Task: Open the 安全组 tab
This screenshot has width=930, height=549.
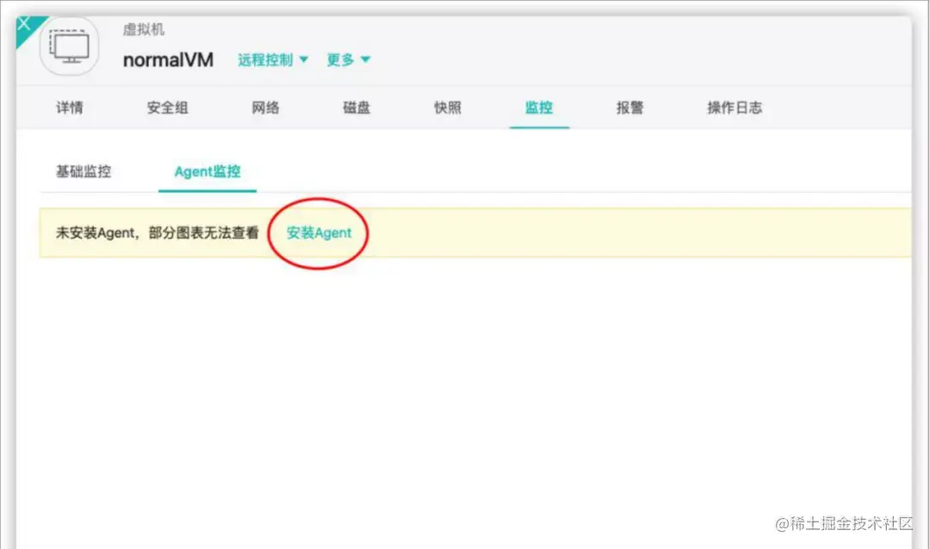Action: [167, 108]
